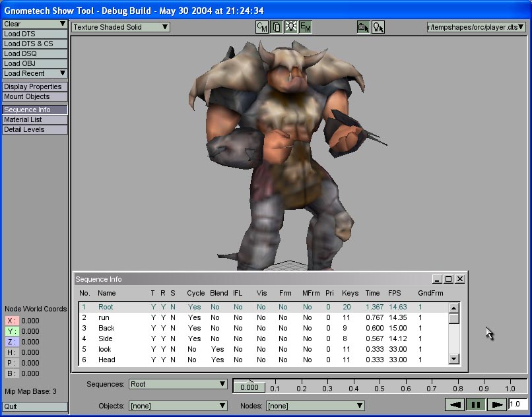
Task: Click the 0.000 time field on the timeline
Action: point(249,387)
